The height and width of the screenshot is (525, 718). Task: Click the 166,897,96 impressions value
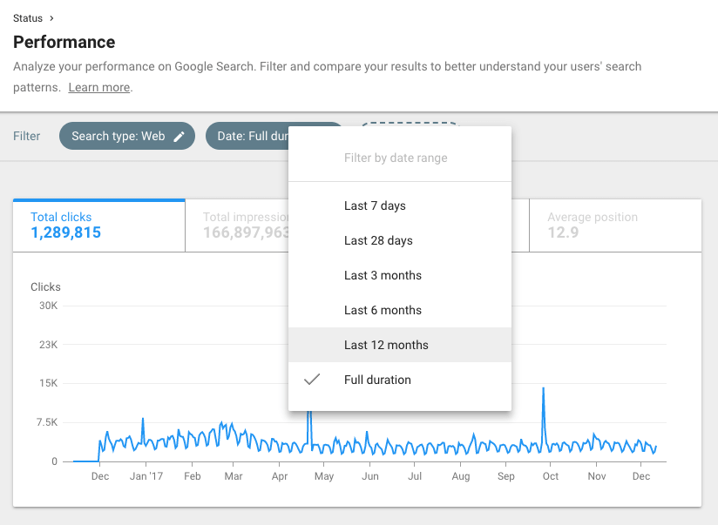click(x=246, y=232)
